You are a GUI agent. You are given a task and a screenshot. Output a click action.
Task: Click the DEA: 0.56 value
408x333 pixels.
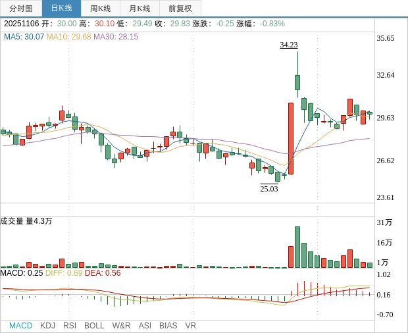[103, 273]
